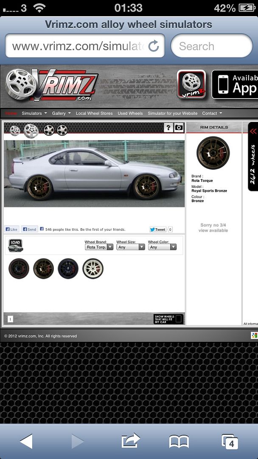
Task: Tap the Facebook Like button
Action: [12, 229]
